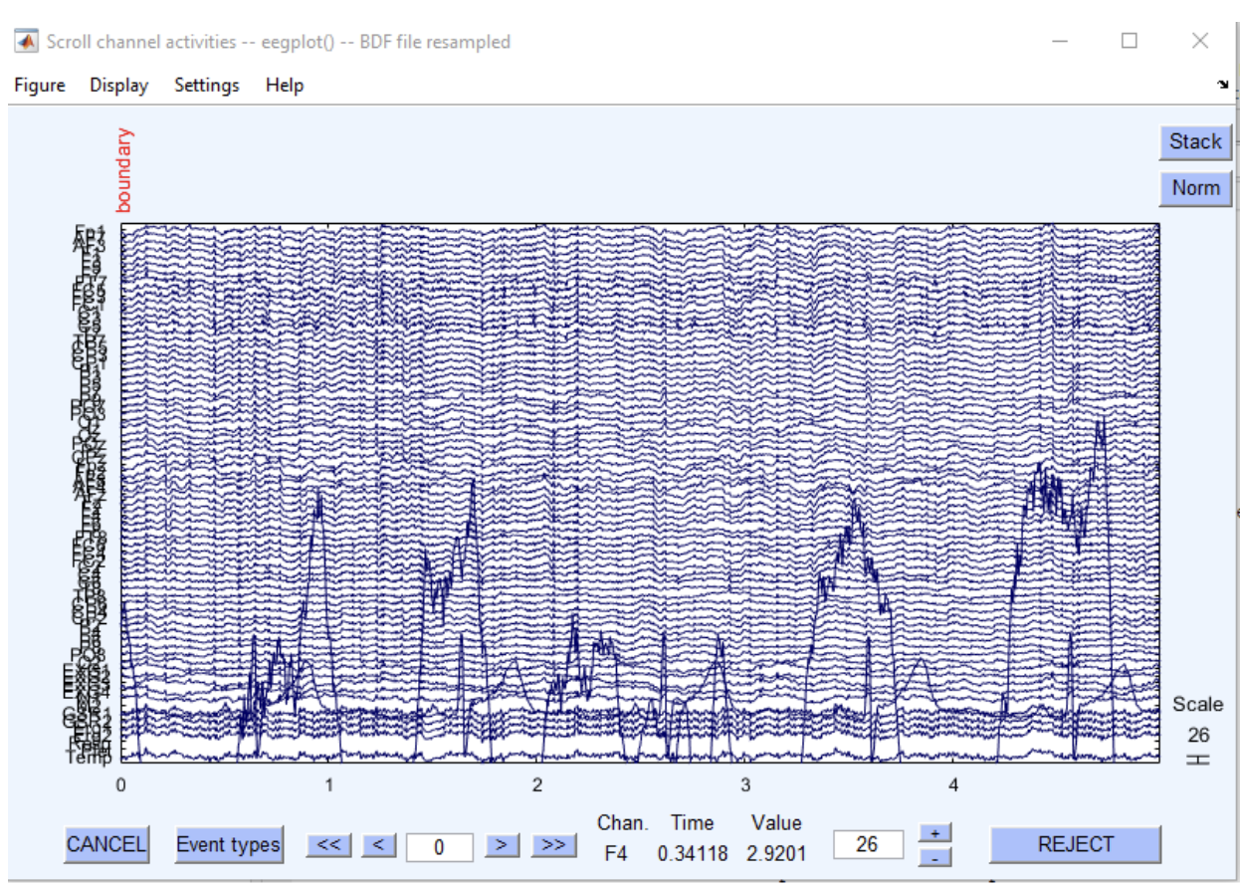Jump forward with the >> button
The height and width of the screenshot is (886, 1240).
(x=554, y=845)
